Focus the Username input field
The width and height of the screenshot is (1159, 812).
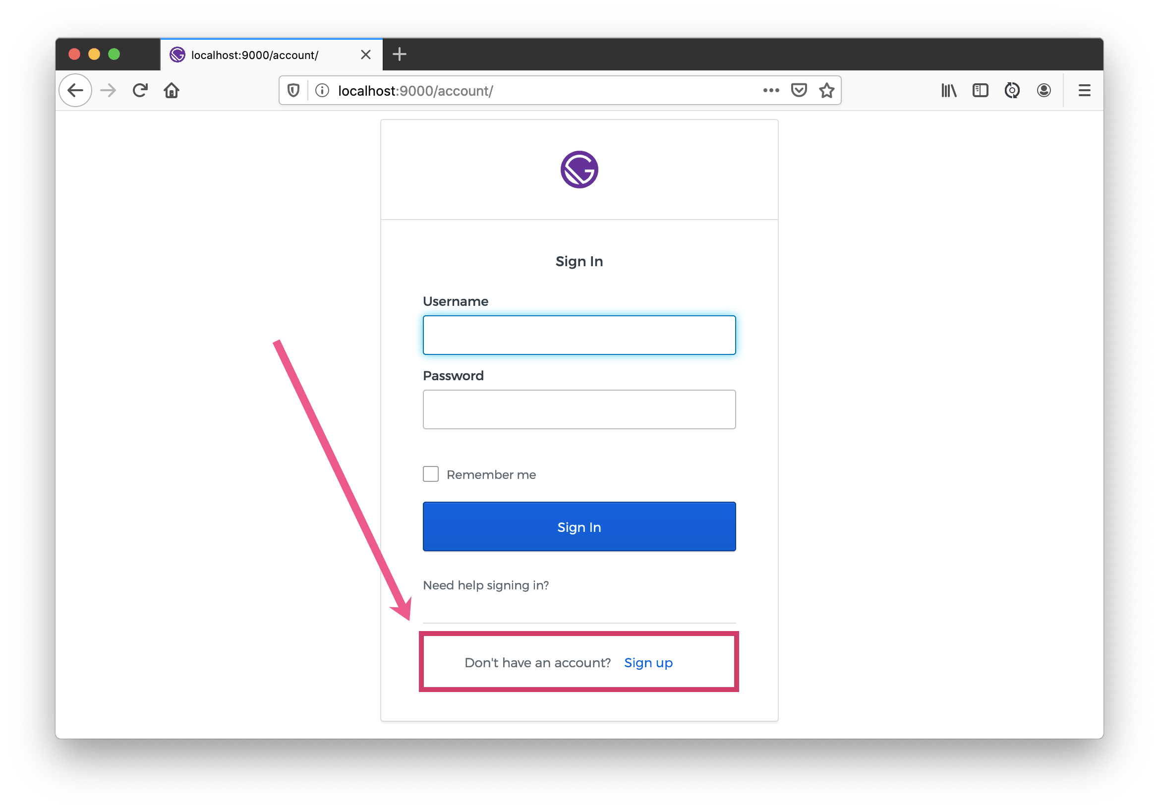579,335
